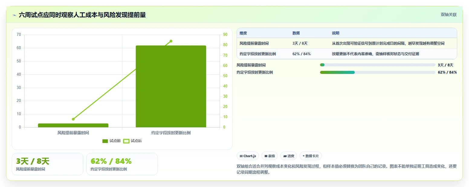
Task: Click the table cell 3天 / 8天
Action: [300, 43]
